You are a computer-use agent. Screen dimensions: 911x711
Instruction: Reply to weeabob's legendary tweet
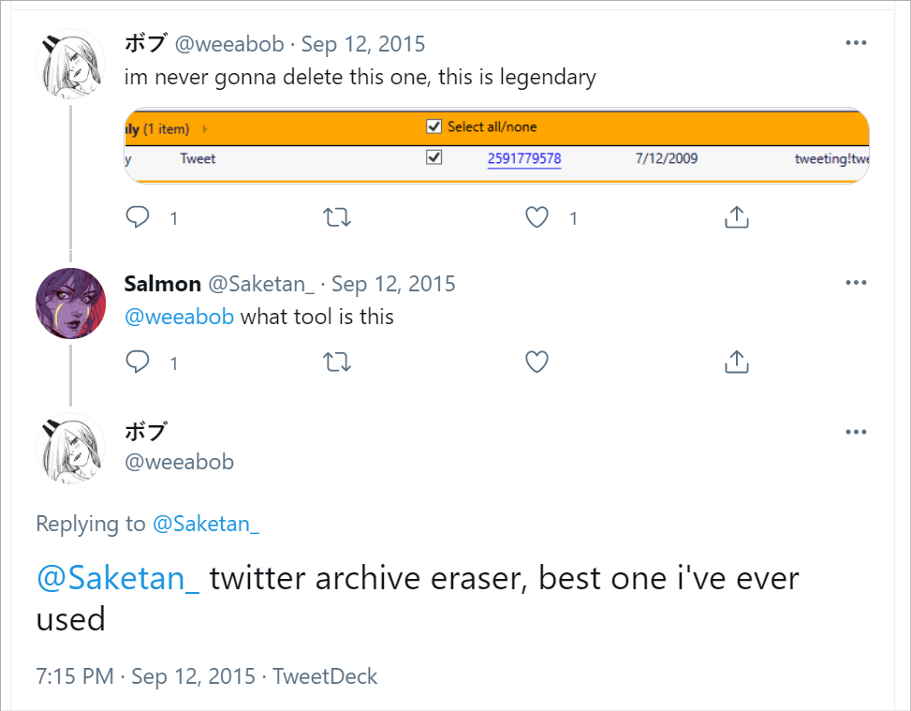click(137, 216)
